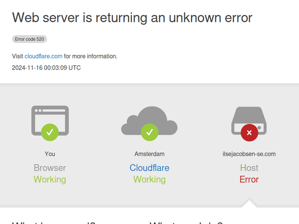This screenshot has height=224, width=299.
Task: Click "Working" status under Browser
Action: click(50, 179)
